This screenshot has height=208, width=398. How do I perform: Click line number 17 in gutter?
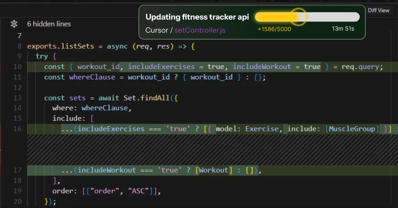17,170
